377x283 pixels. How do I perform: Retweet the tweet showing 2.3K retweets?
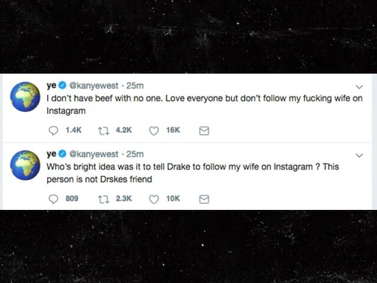click(104, 199)
